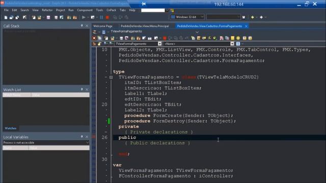326x183 pixels.
Task: Click the first icon left of class combo
Action: click(94, 44)
